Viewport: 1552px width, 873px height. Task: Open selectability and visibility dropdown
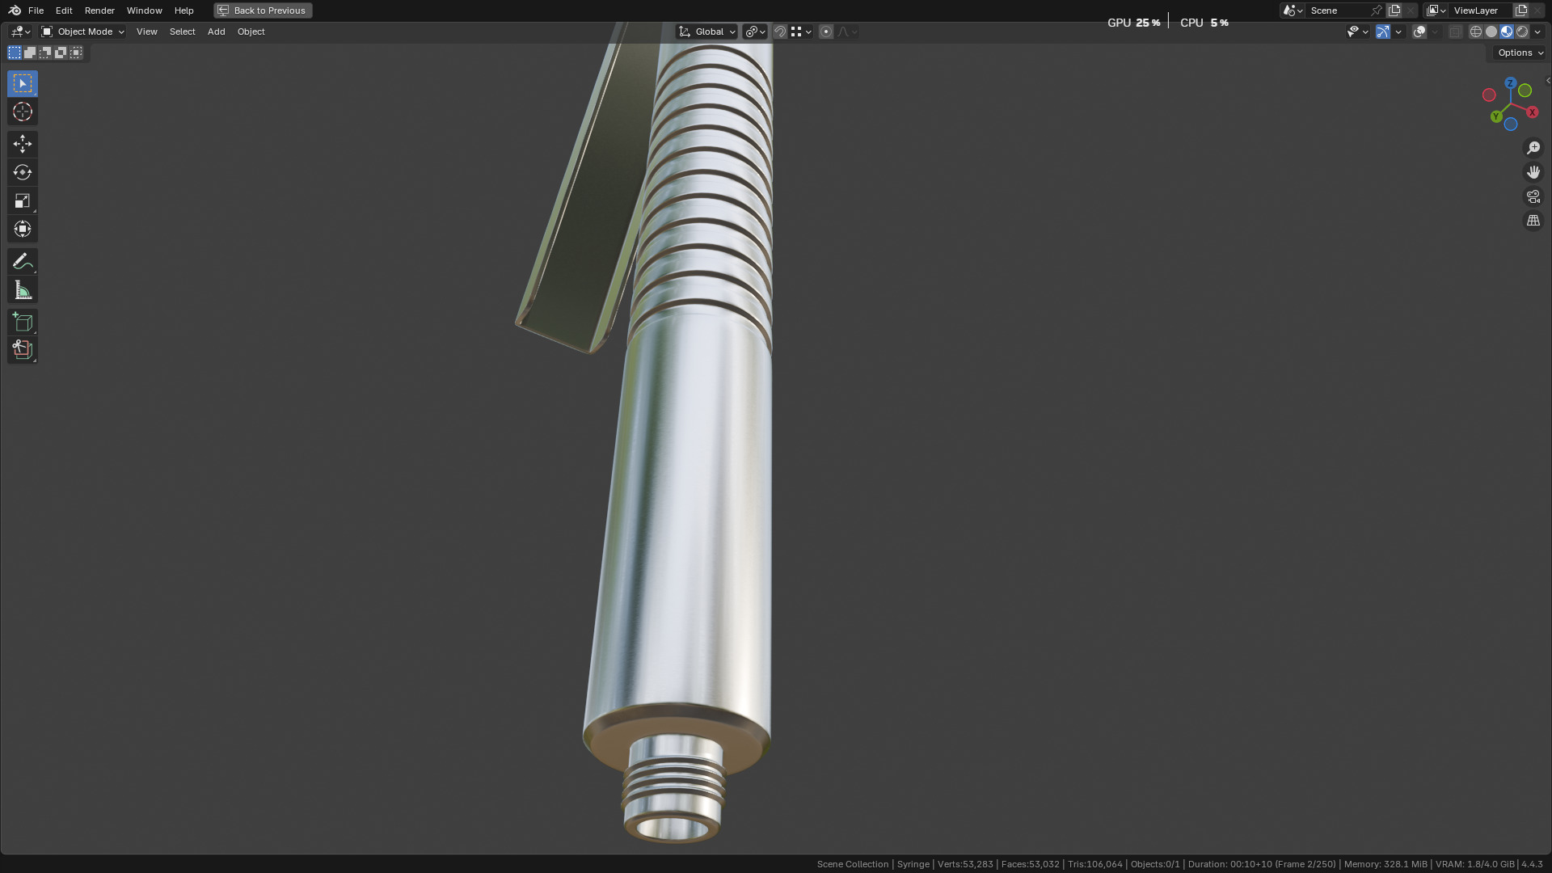click(1357, 32)
